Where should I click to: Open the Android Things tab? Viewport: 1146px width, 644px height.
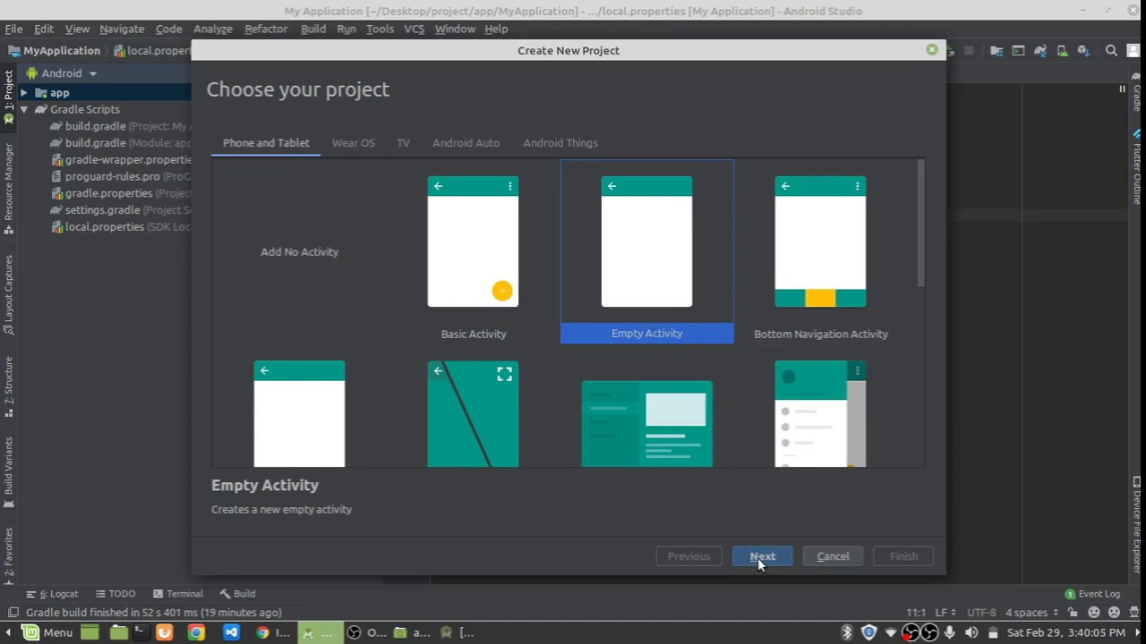560,143
